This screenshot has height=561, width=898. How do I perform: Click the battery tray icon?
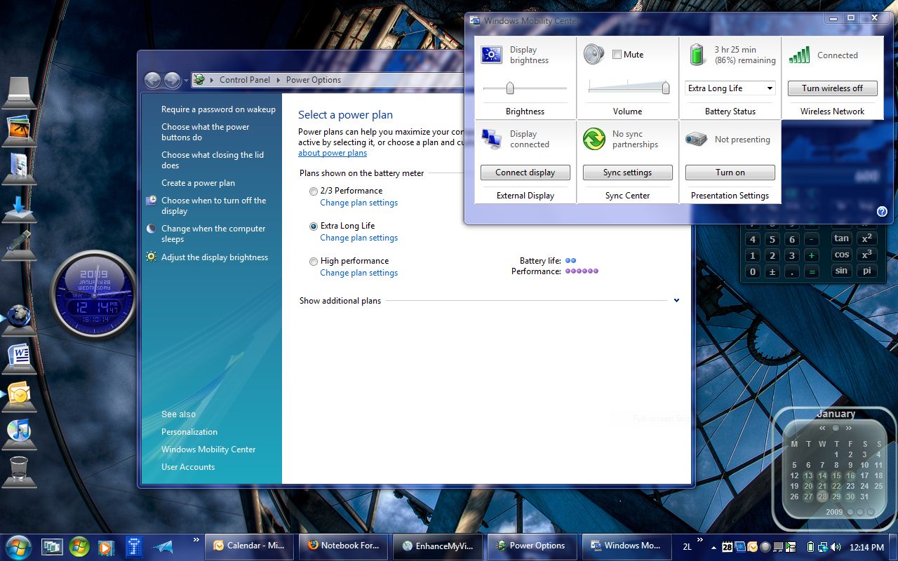(811, 546)
